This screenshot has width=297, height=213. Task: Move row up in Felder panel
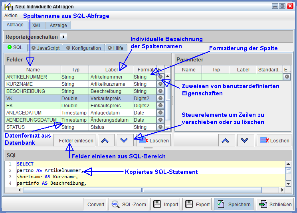pos(106,140)
